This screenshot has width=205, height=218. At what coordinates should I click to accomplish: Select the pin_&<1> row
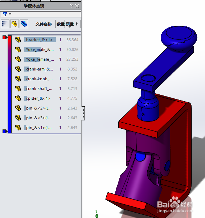pyautogui.click(x=46, y=128)
